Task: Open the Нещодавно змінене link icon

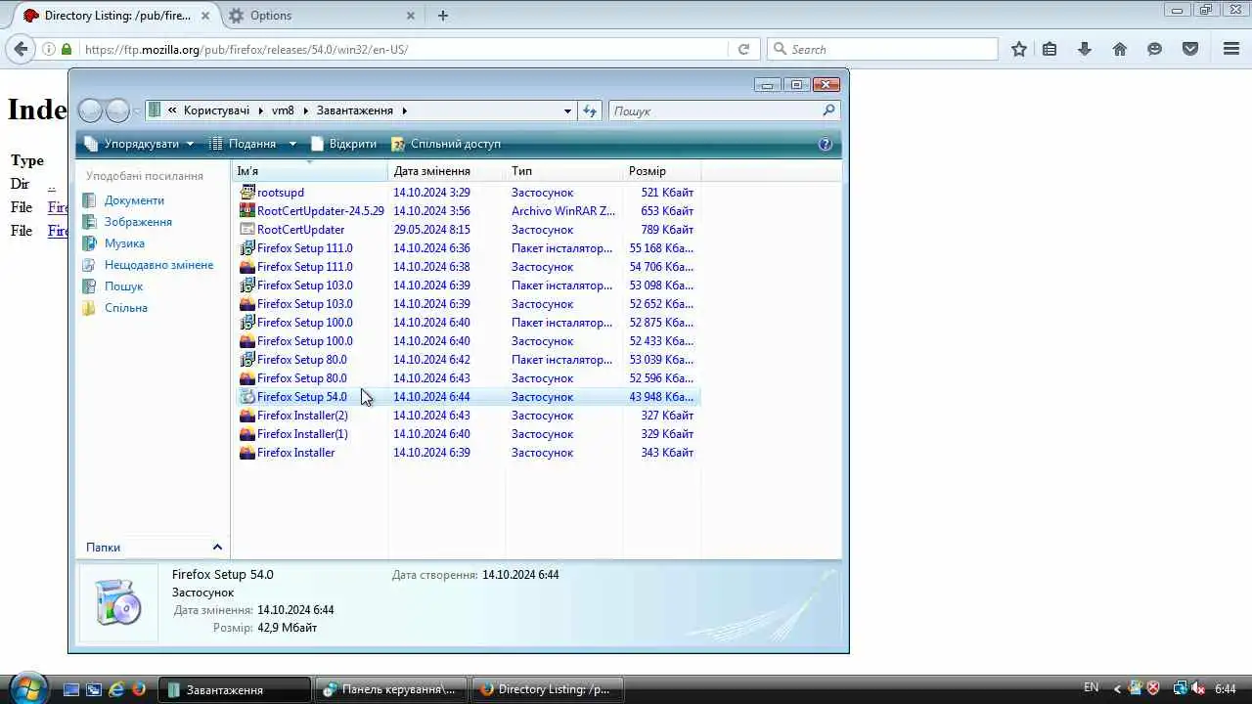Action: (90, 265)
